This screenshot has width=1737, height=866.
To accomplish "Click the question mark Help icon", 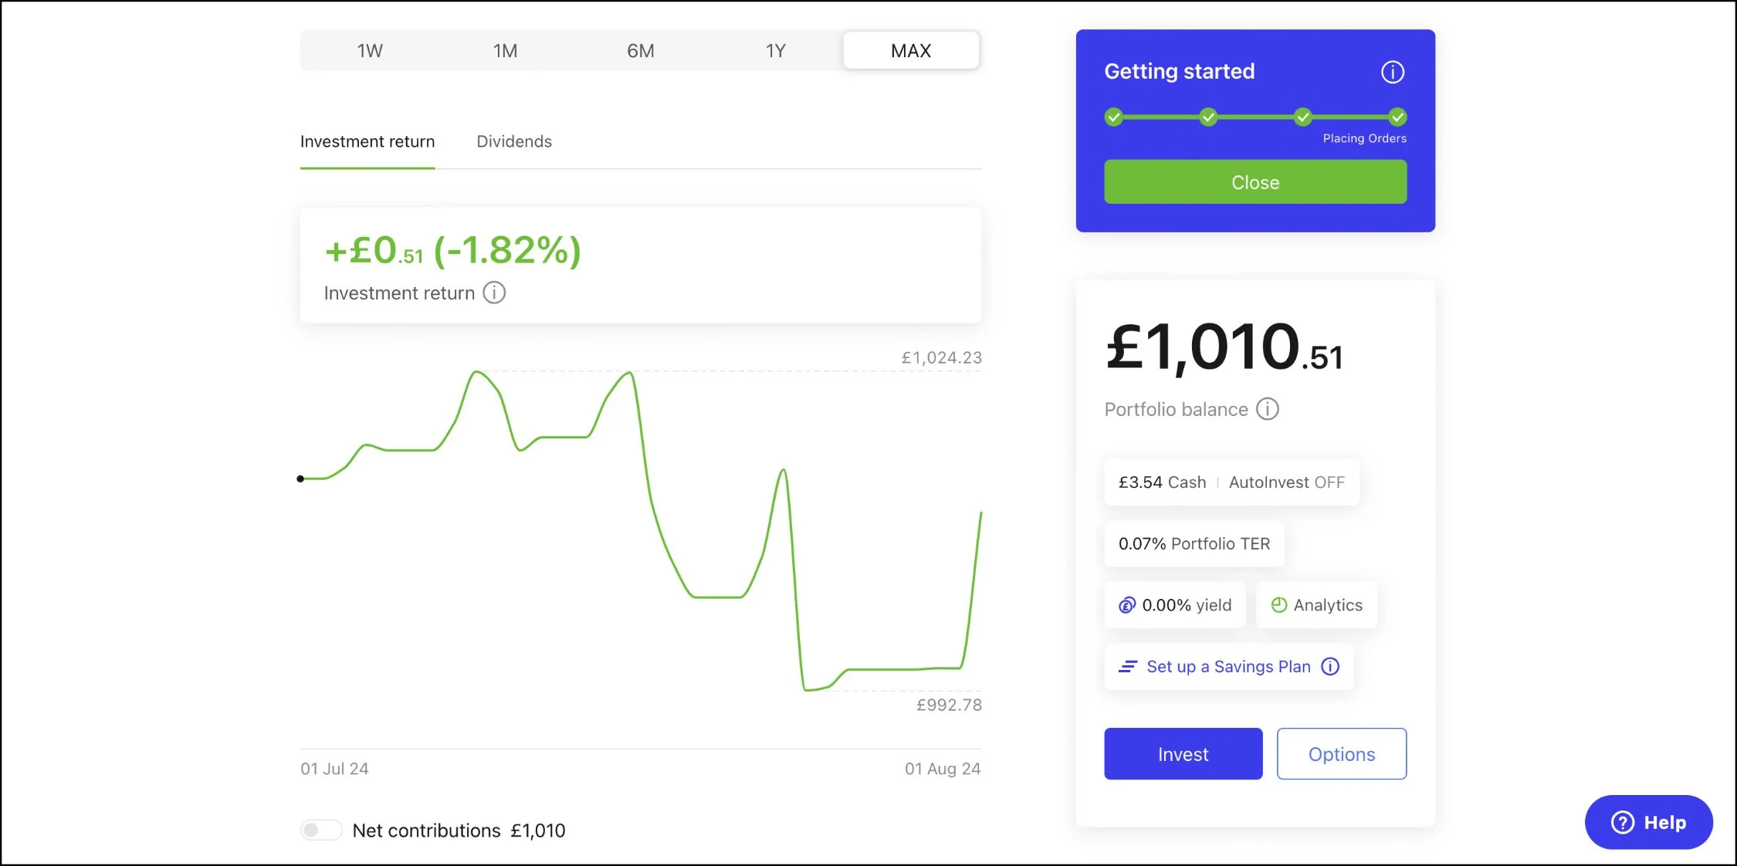I will click(1622, 822).
